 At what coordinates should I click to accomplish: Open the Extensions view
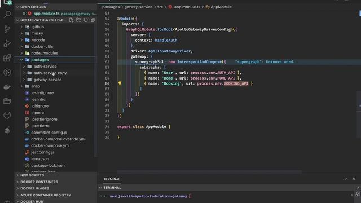click(7, 58)
